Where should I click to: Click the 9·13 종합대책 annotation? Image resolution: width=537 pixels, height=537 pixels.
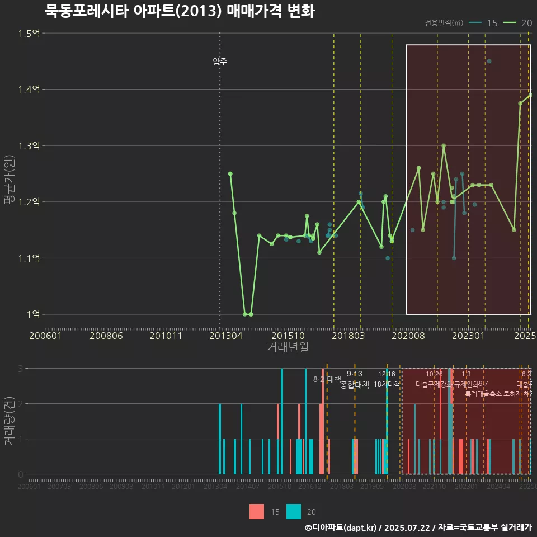point(355,379)
